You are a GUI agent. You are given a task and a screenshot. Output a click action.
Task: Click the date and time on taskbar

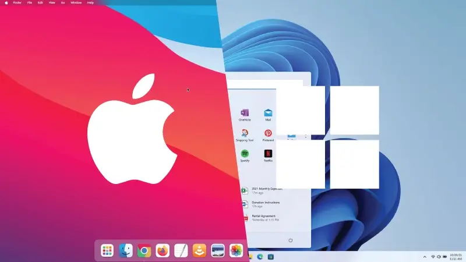pyautogui.click(x=456, y=257)
